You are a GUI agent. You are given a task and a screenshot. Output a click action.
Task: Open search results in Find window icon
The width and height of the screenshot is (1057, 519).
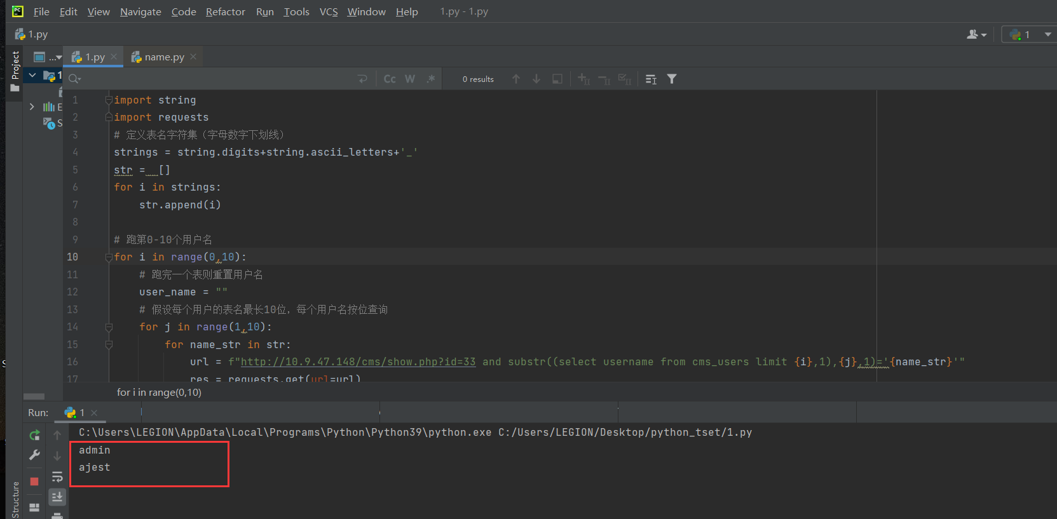click(651, 79)
